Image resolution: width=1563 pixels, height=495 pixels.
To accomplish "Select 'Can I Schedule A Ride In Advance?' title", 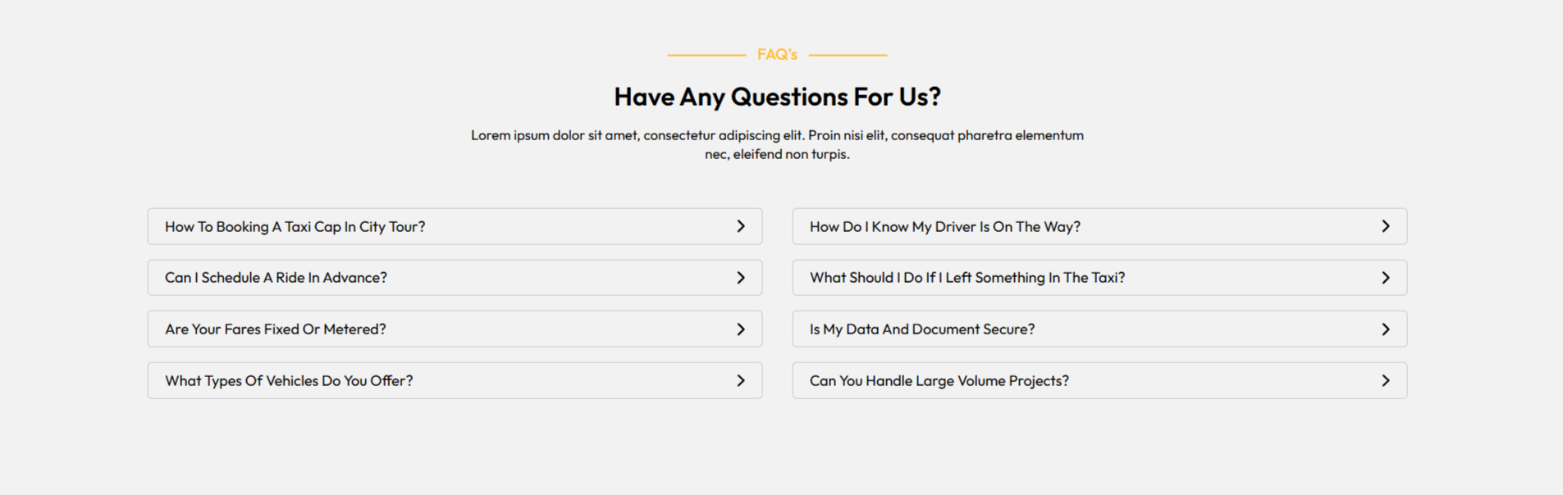I will pos(276,278).
